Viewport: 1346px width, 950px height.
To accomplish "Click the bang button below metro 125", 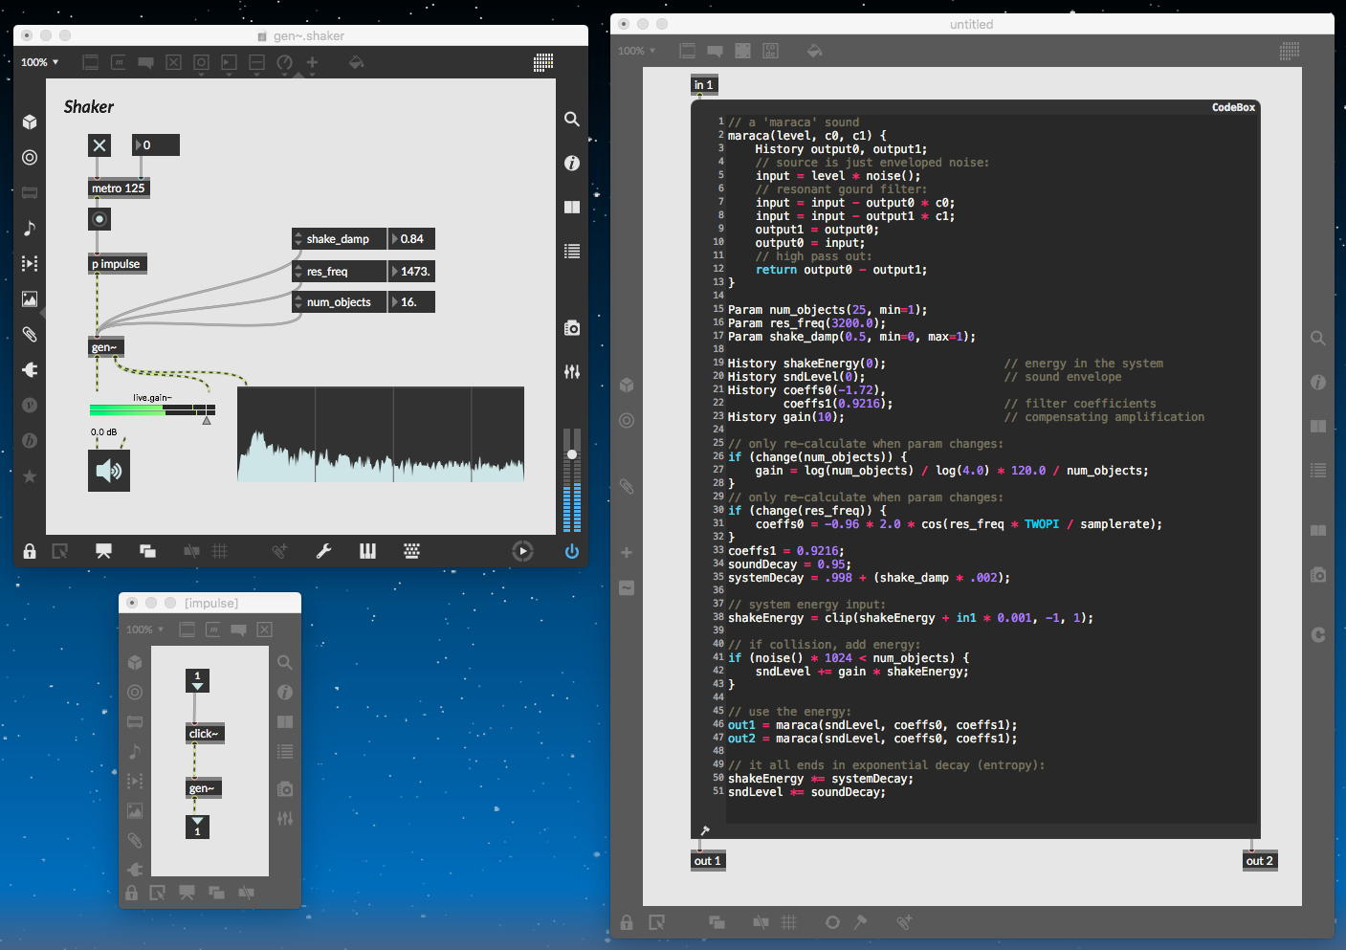I will pyautogui.click(x=99, y=219).
